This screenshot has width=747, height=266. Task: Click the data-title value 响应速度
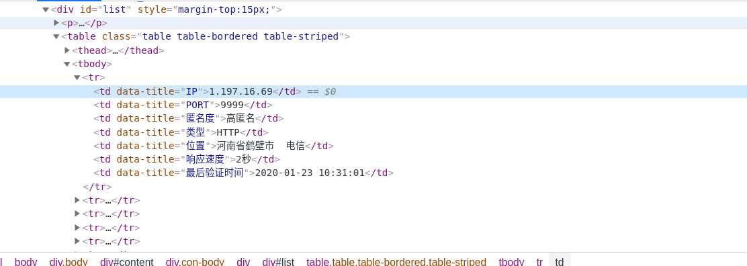pyautogui.click(x=205, y=159)
